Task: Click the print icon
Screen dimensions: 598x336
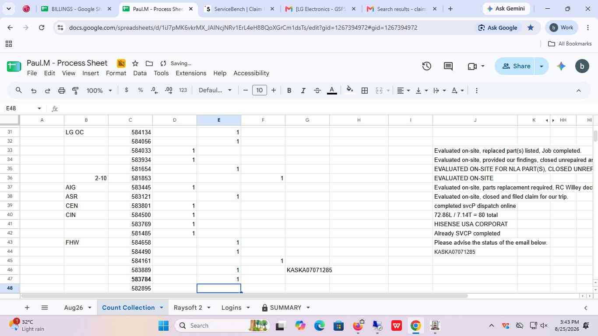Action: point(62,91)
